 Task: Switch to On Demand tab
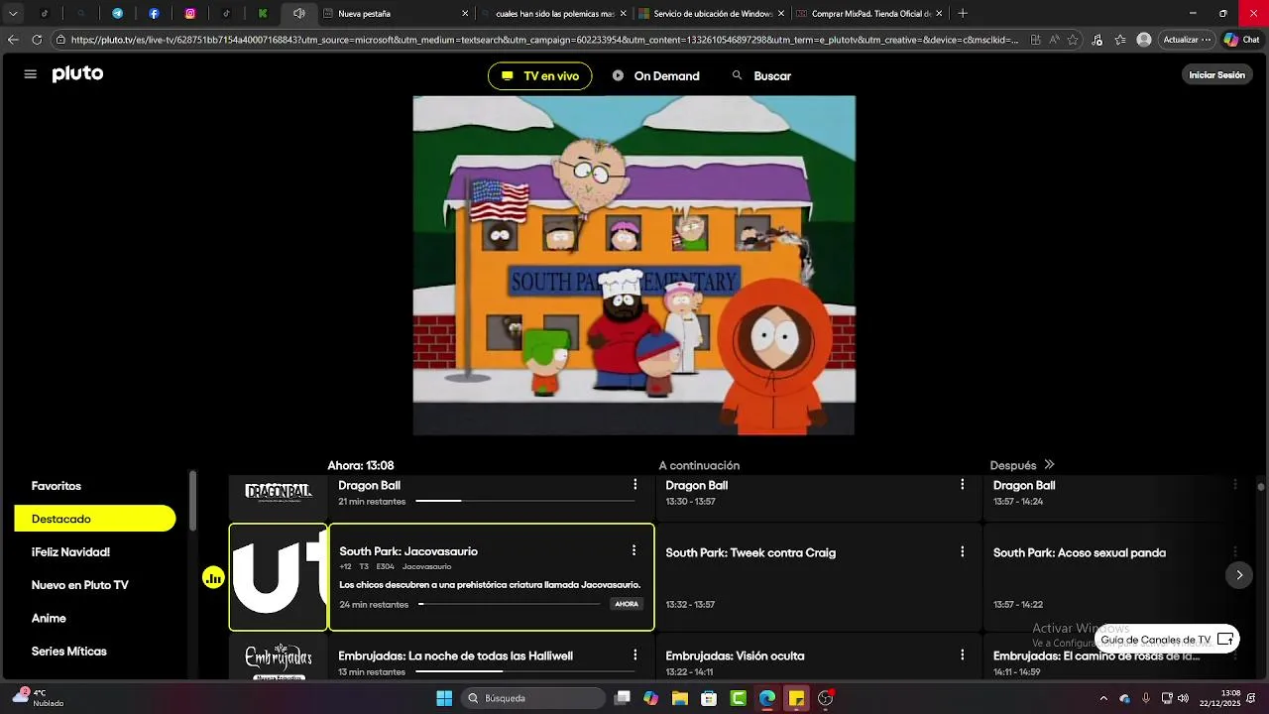(656, 76)
